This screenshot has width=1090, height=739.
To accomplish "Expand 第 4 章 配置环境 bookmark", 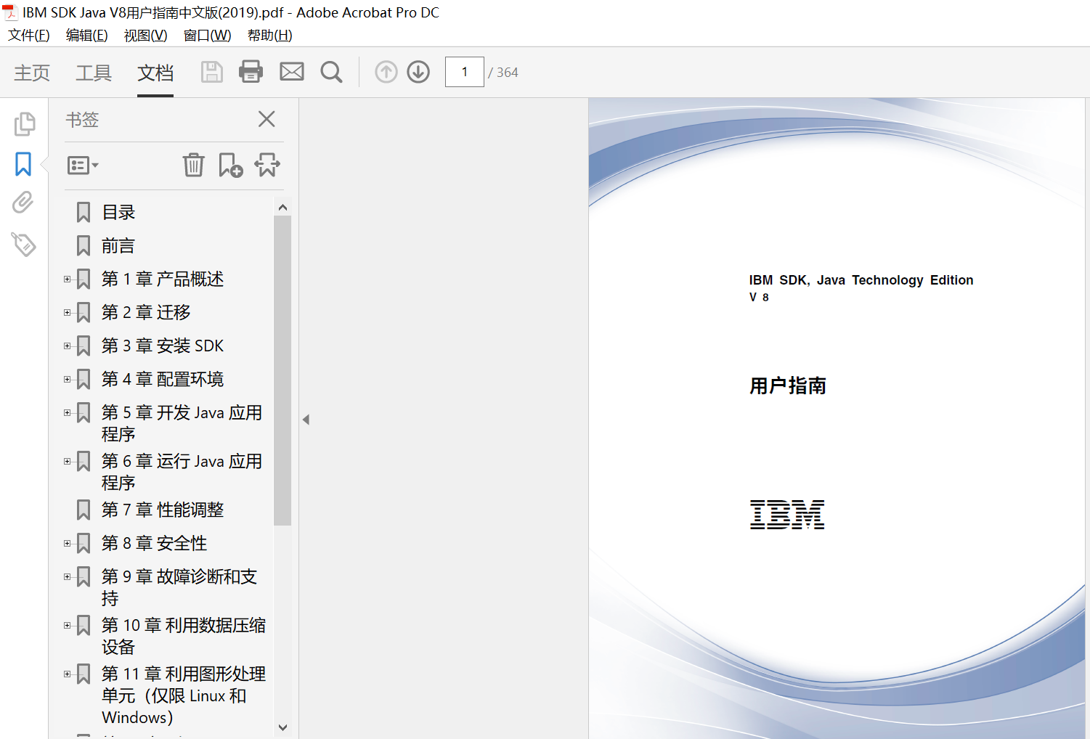I will (68, 379).
